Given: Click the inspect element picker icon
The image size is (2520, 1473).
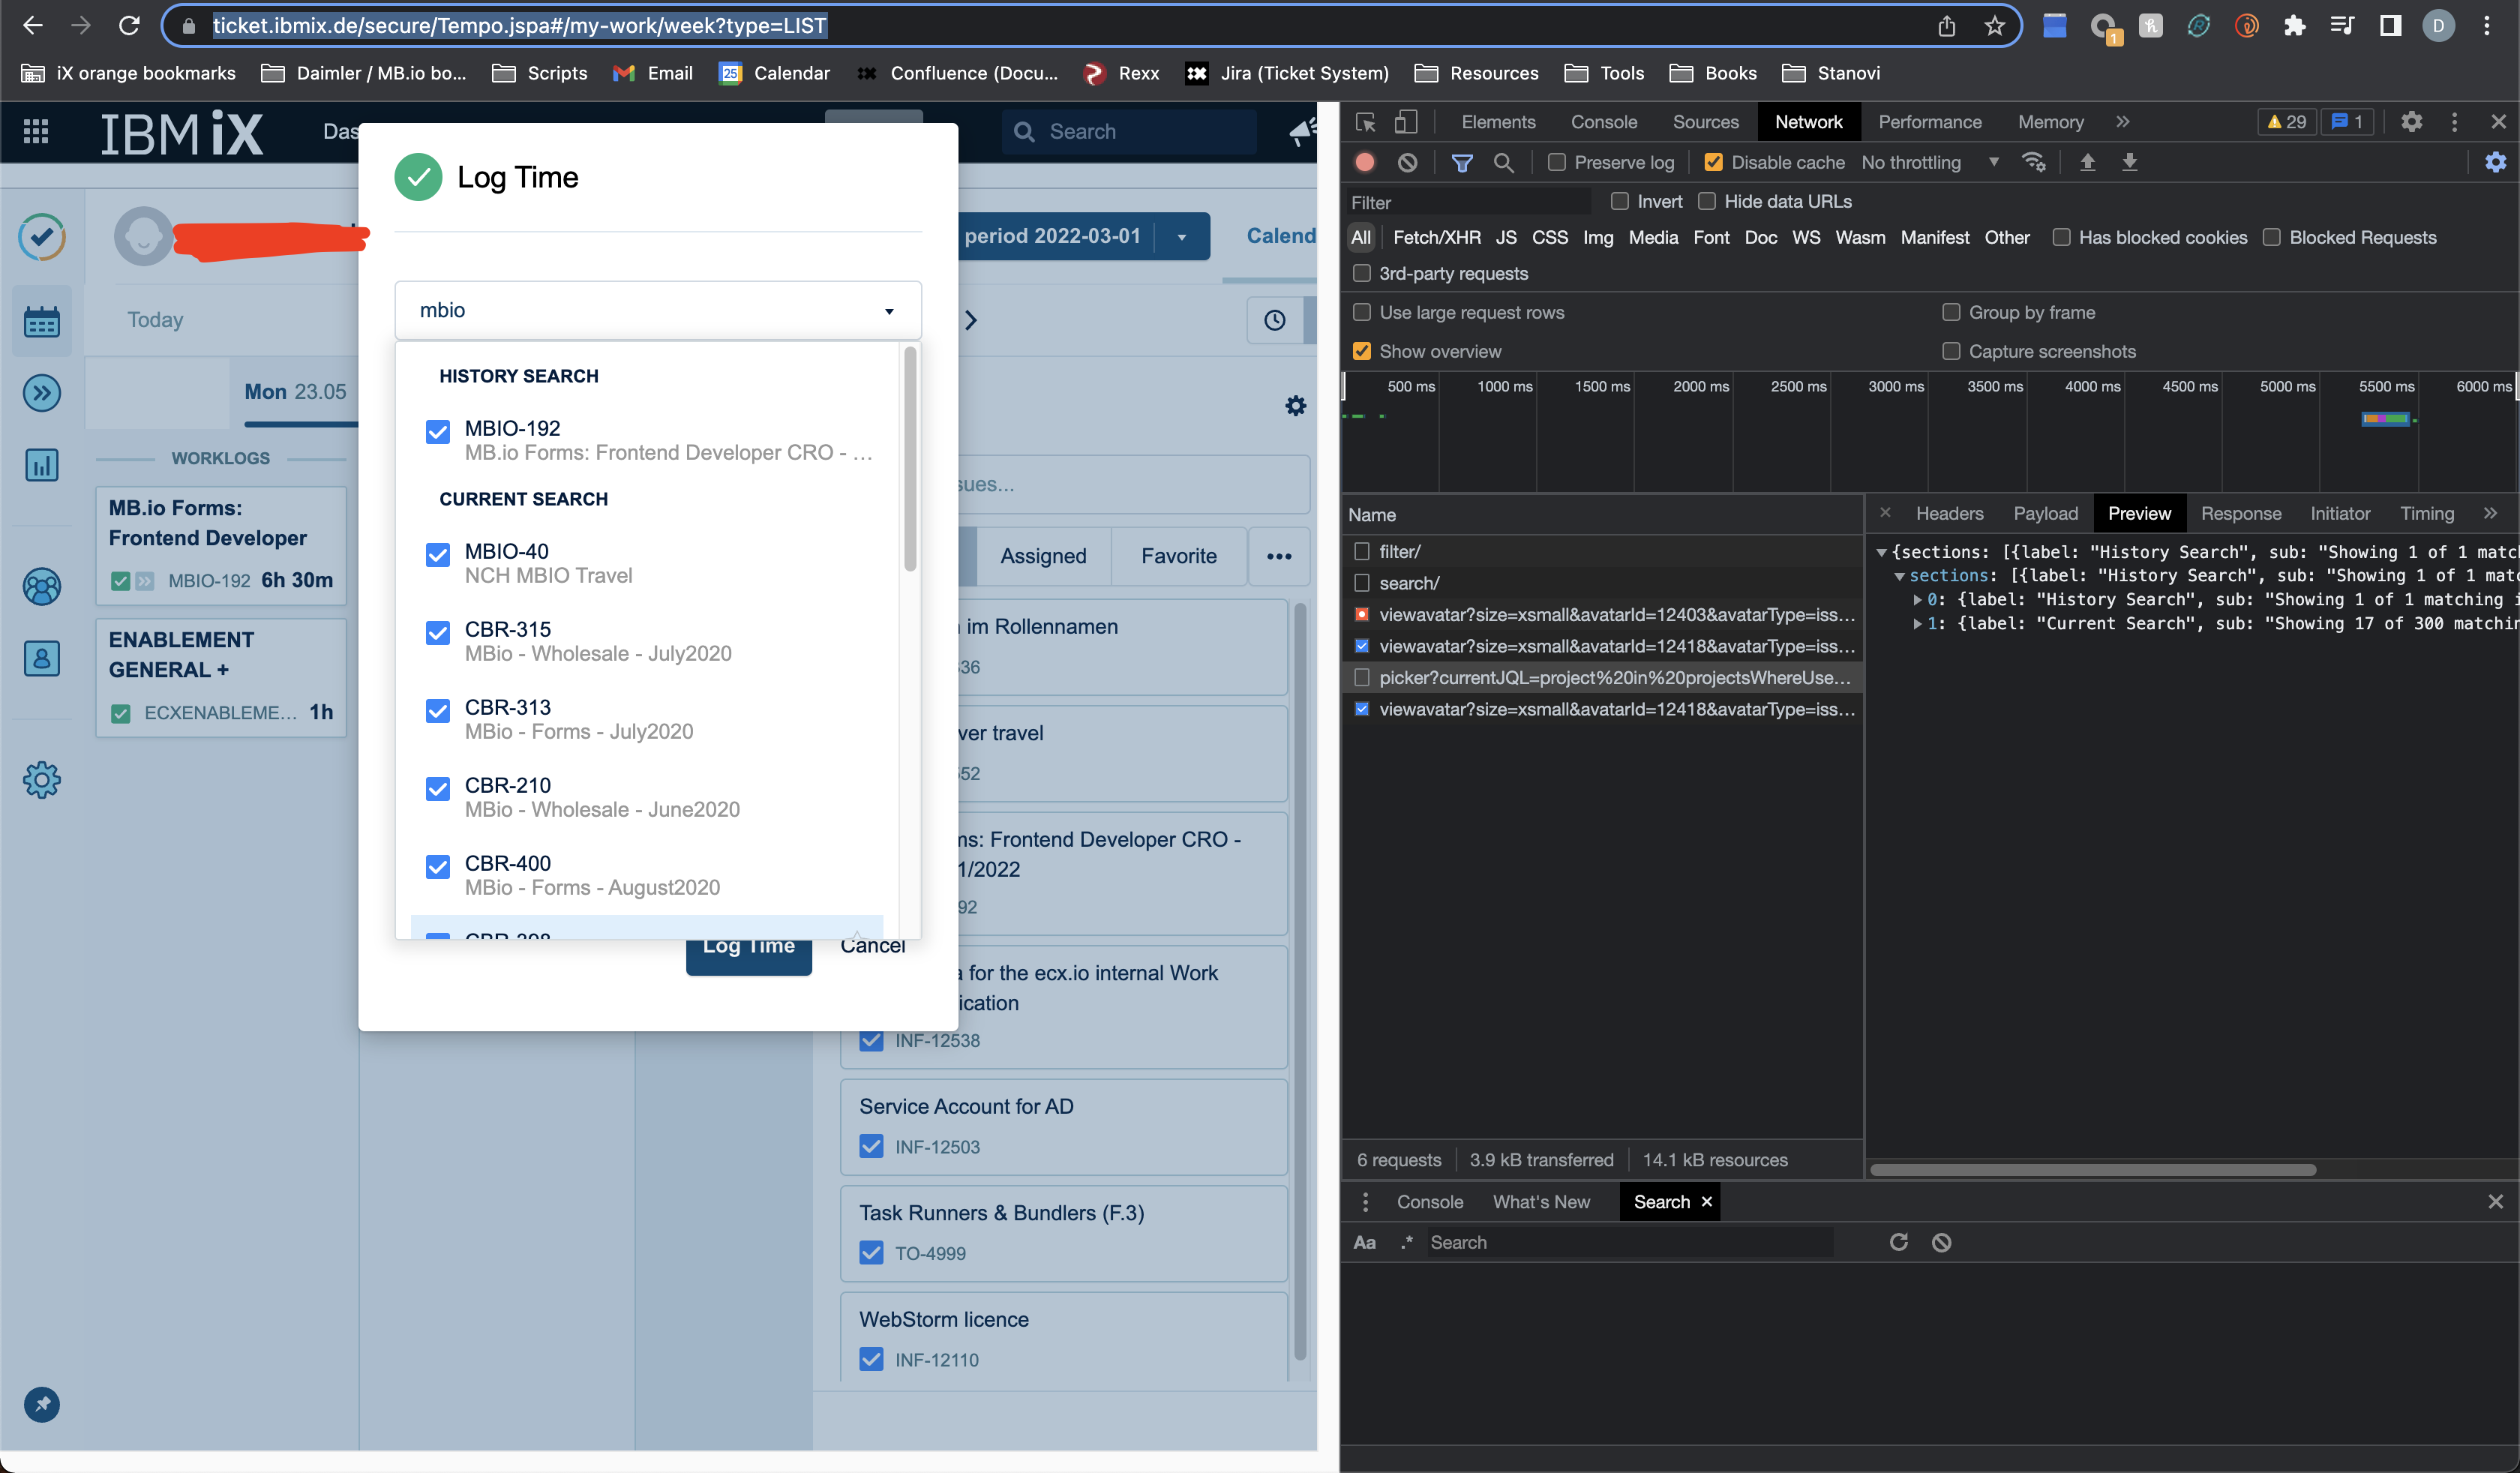Looking at the screenshot, I should click(1365, 122).
